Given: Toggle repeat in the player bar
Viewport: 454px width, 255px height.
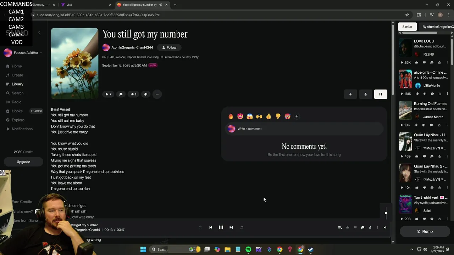Looking at the screenshot, I should [x=242, y=227].
